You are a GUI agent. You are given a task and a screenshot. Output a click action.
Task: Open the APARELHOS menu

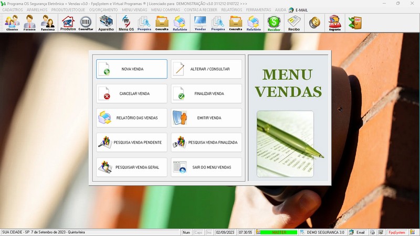pos(37,10)
